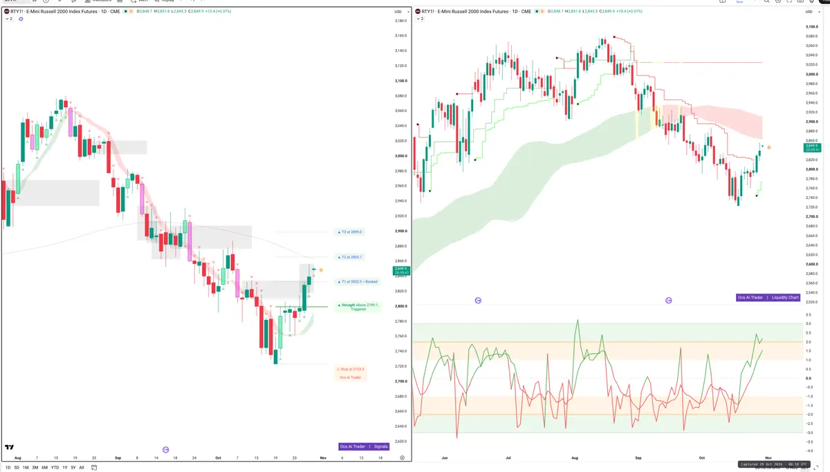
Task: Select the 5D time range
Action: (17, 468)
